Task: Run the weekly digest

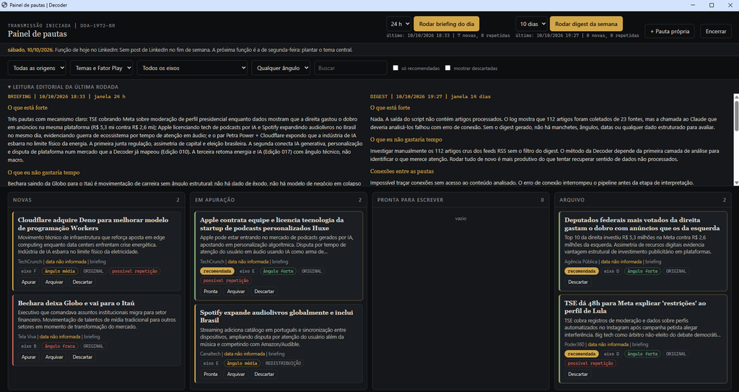Action: point(586,24)
